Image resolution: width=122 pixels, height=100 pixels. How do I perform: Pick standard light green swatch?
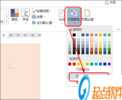pyautogui.click(x=87, y=64)
